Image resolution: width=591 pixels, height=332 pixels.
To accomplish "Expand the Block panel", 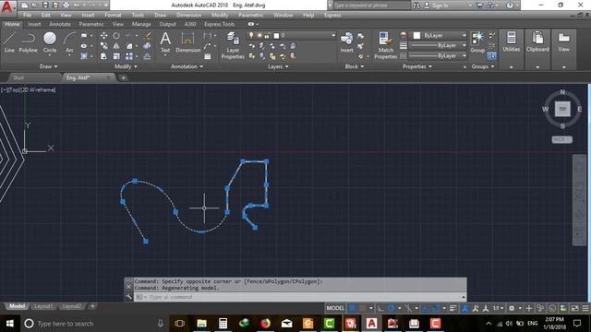I will click(x=355, y=66).
